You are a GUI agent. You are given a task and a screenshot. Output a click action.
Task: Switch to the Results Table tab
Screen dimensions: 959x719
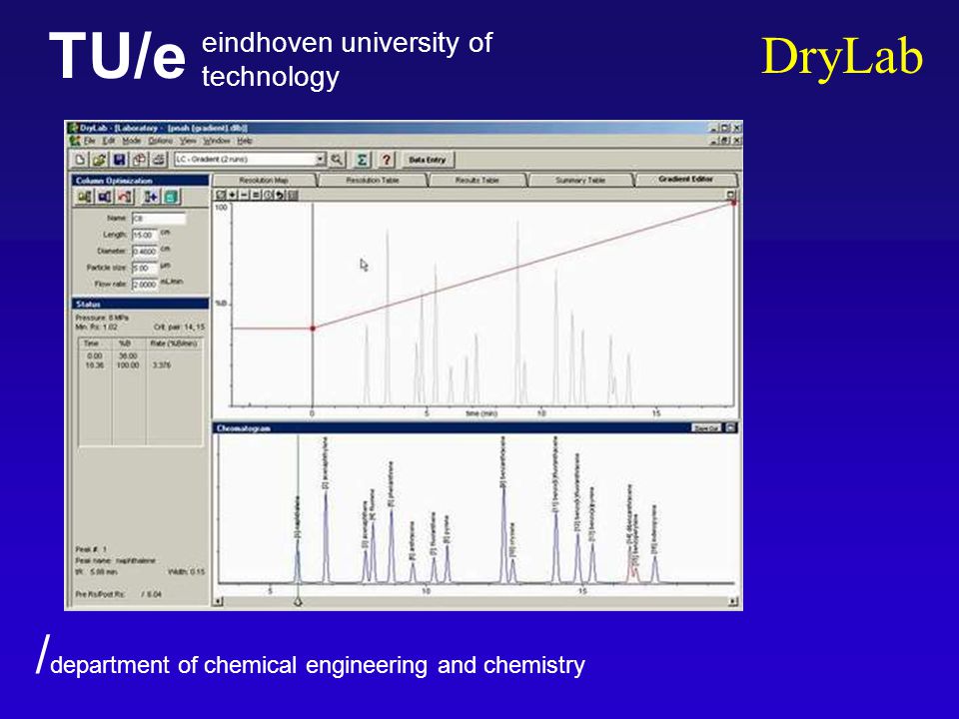pyautogui.click(x=478, y=181)
